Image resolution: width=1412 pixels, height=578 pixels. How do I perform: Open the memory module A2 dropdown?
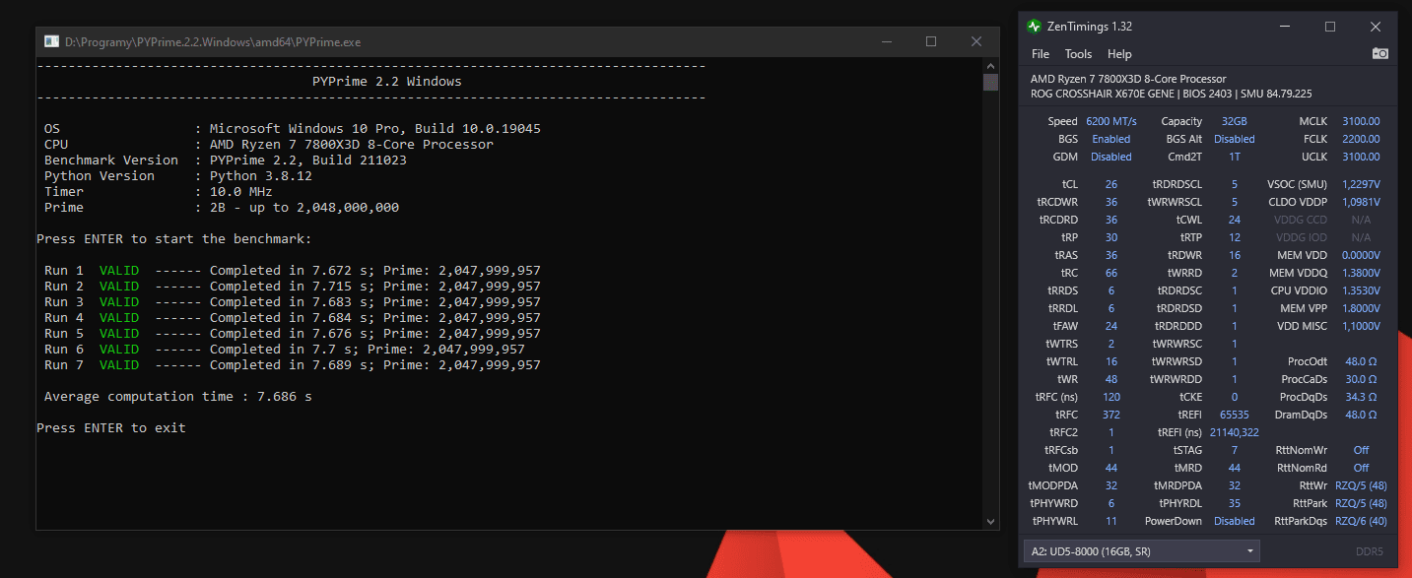coord(1142,551)
